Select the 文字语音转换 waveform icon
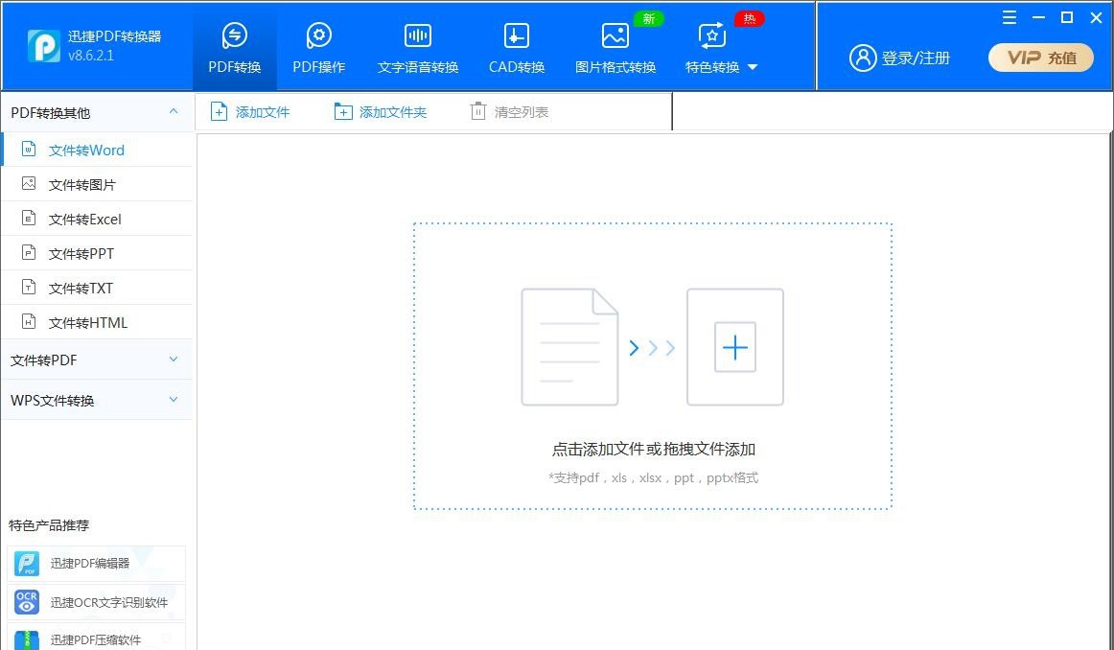Screen dimensions: 1114x650 point(418,35)
